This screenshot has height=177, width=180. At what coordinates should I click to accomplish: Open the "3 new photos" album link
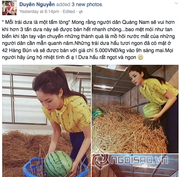(x=87, y=4)
